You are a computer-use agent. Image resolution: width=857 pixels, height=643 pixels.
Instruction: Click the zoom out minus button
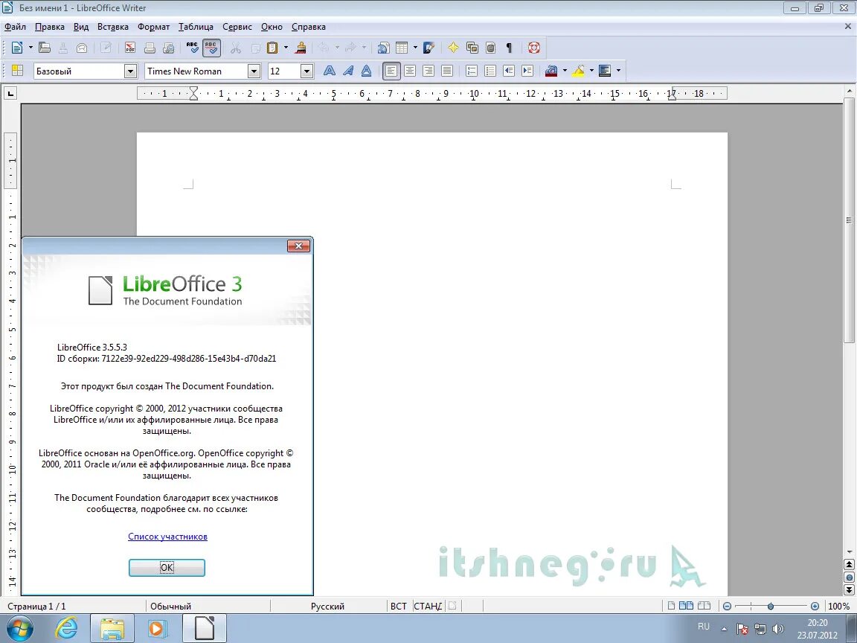pyautogui.click(x=727, y=606)
